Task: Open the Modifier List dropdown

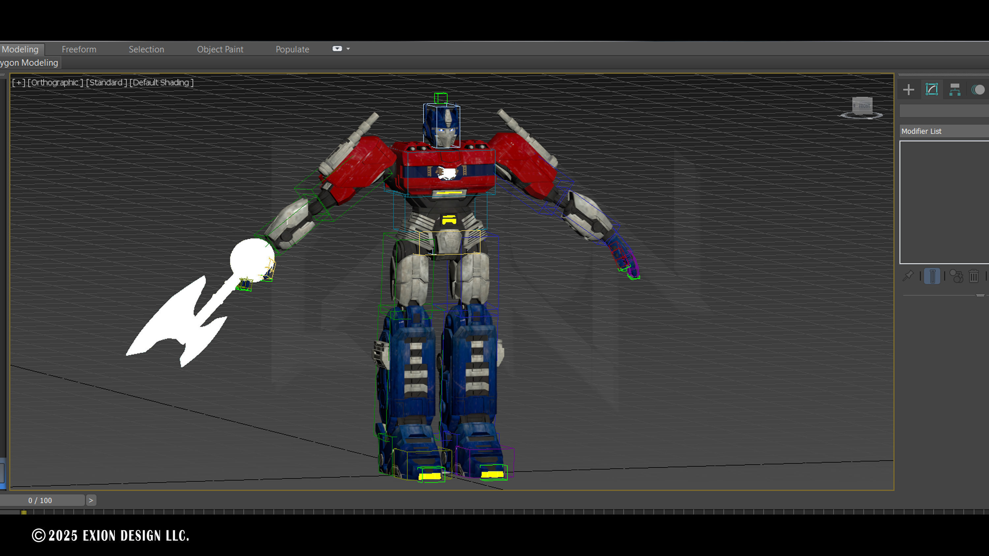Action: tap(944, 131)
